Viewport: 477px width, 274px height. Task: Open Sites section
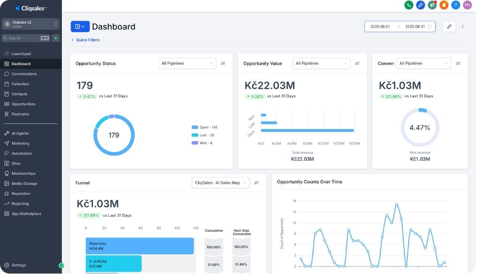tap(31, 163)
